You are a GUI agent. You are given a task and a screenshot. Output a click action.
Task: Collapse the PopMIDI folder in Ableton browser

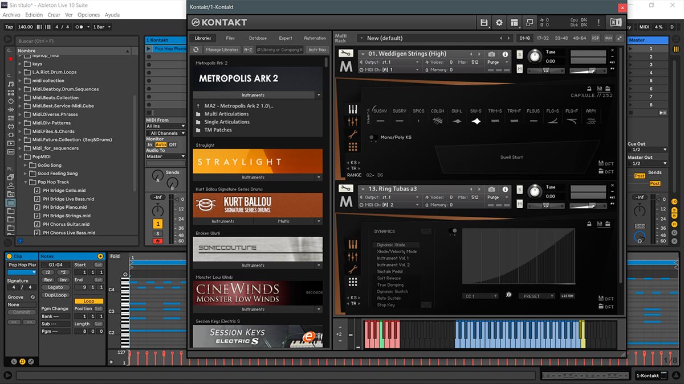tap(21, 156)
